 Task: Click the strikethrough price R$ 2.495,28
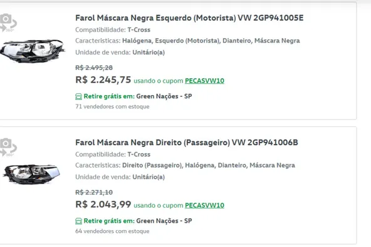click(94, 68)
